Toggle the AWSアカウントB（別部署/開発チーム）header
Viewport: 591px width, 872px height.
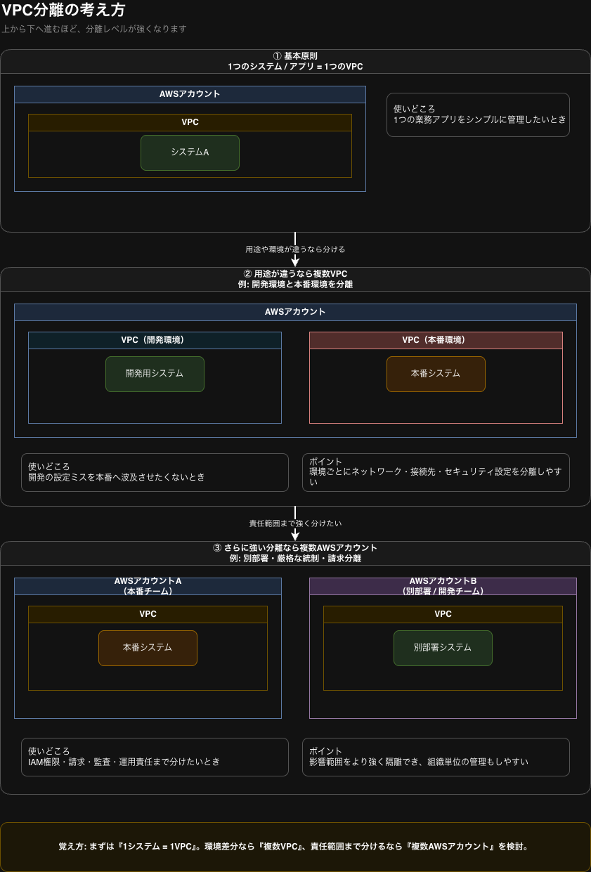click(x=443, y=586)
